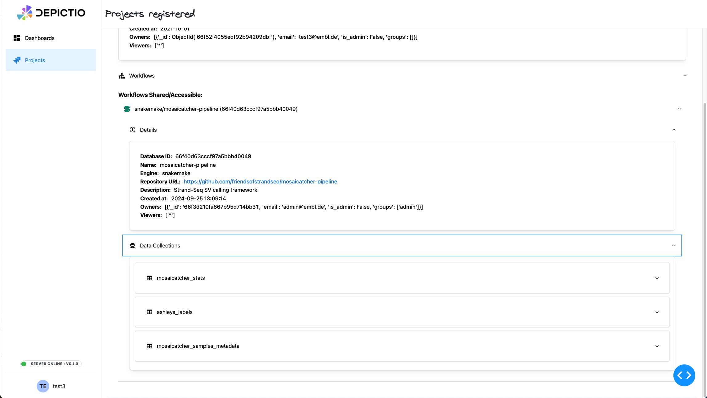Click the Snakemake engine icon next to mosaicatcher-pipeline
Screen dimensions: 707x398
click(x=127, y=109)
